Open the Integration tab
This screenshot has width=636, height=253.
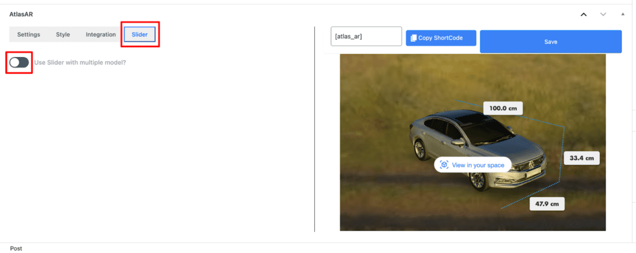pos(101,35)
